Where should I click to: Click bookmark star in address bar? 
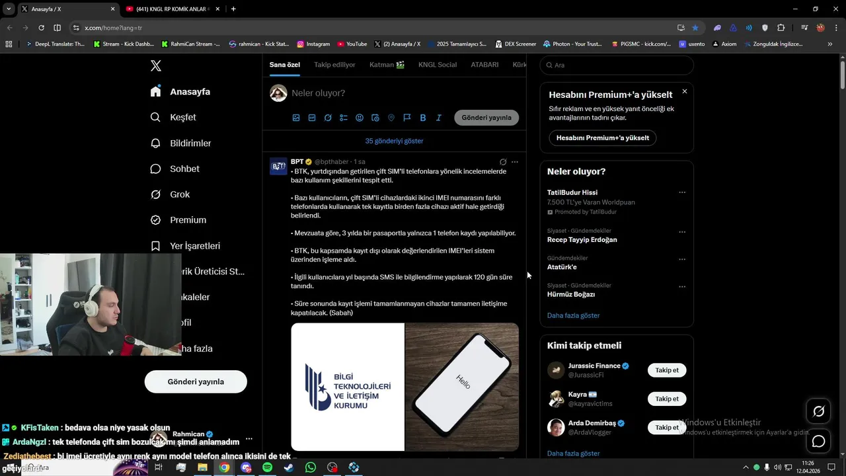click(x=695, y=28)
